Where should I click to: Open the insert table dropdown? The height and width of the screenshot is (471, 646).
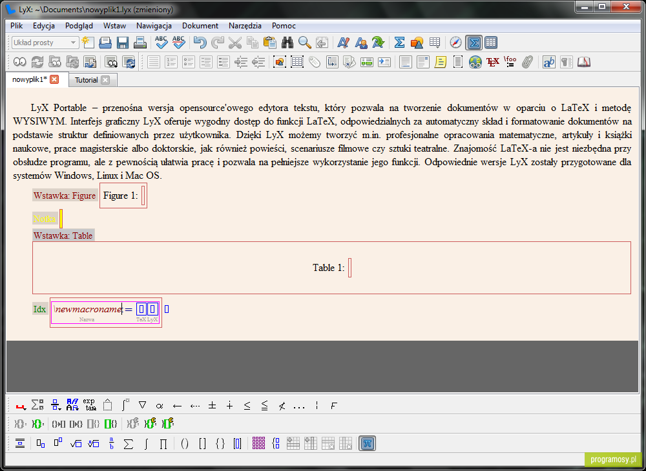pyautogui.click(x=435, y=43)
